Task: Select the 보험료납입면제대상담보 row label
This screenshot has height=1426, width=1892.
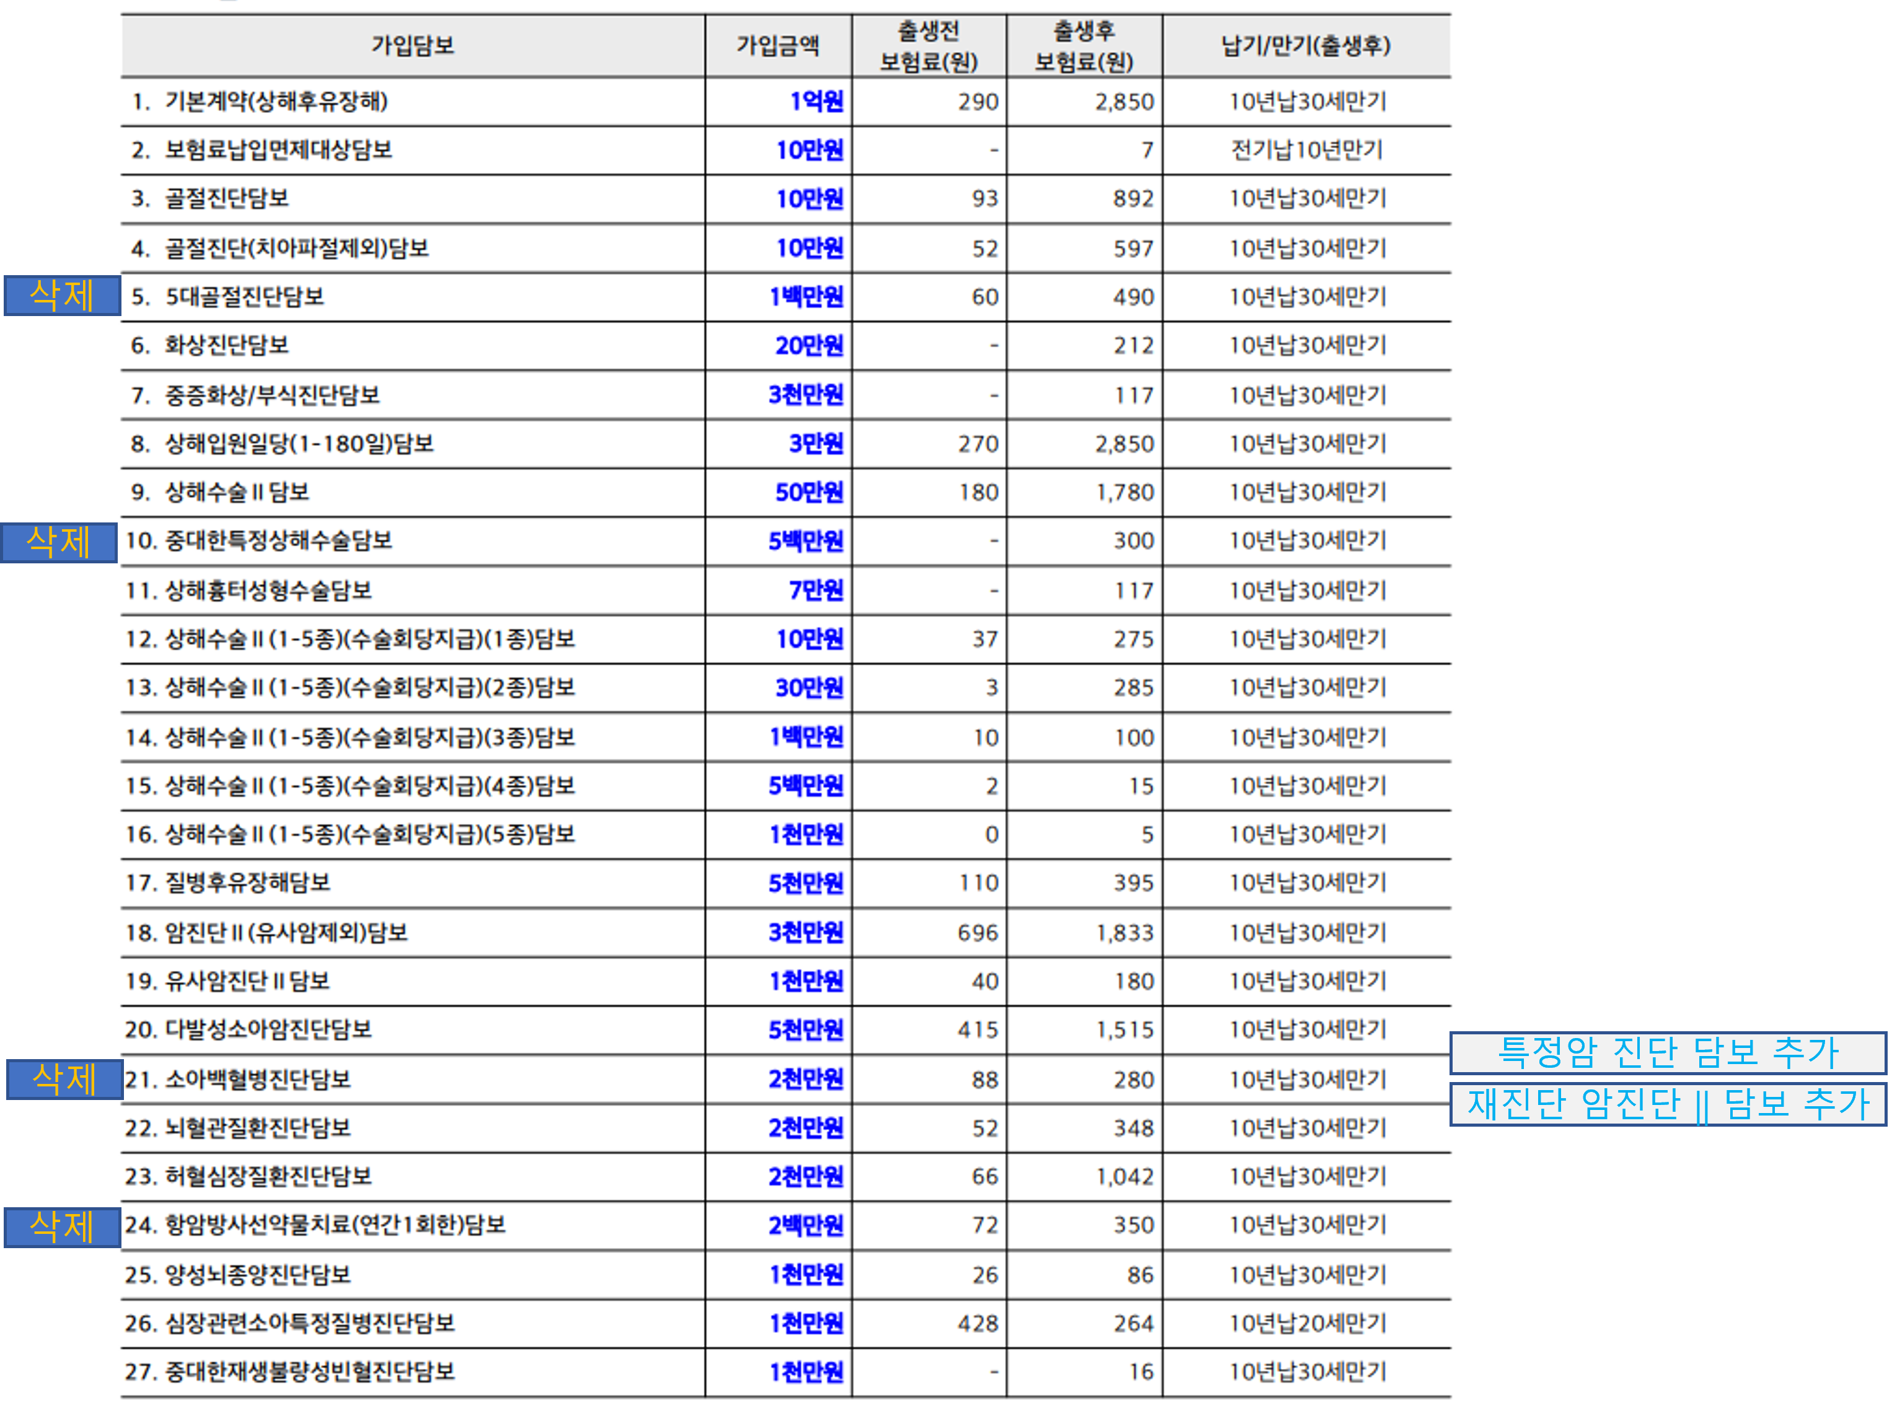Action: point(278,151)
